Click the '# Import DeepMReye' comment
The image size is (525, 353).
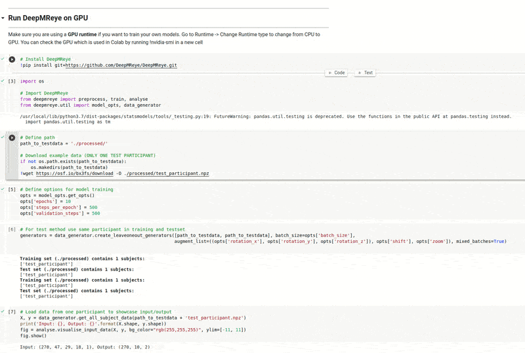pyautogui.click(x=44, y=93)
